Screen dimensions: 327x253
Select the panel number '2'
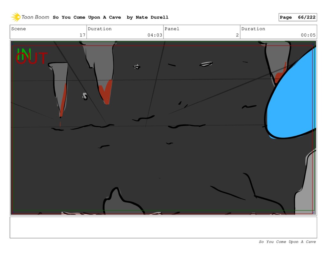pyautogui.click(x=237, y=35)
